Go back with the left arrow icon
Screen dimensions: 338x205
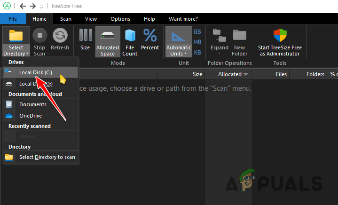pyautogui.click(x=23, y=6)
